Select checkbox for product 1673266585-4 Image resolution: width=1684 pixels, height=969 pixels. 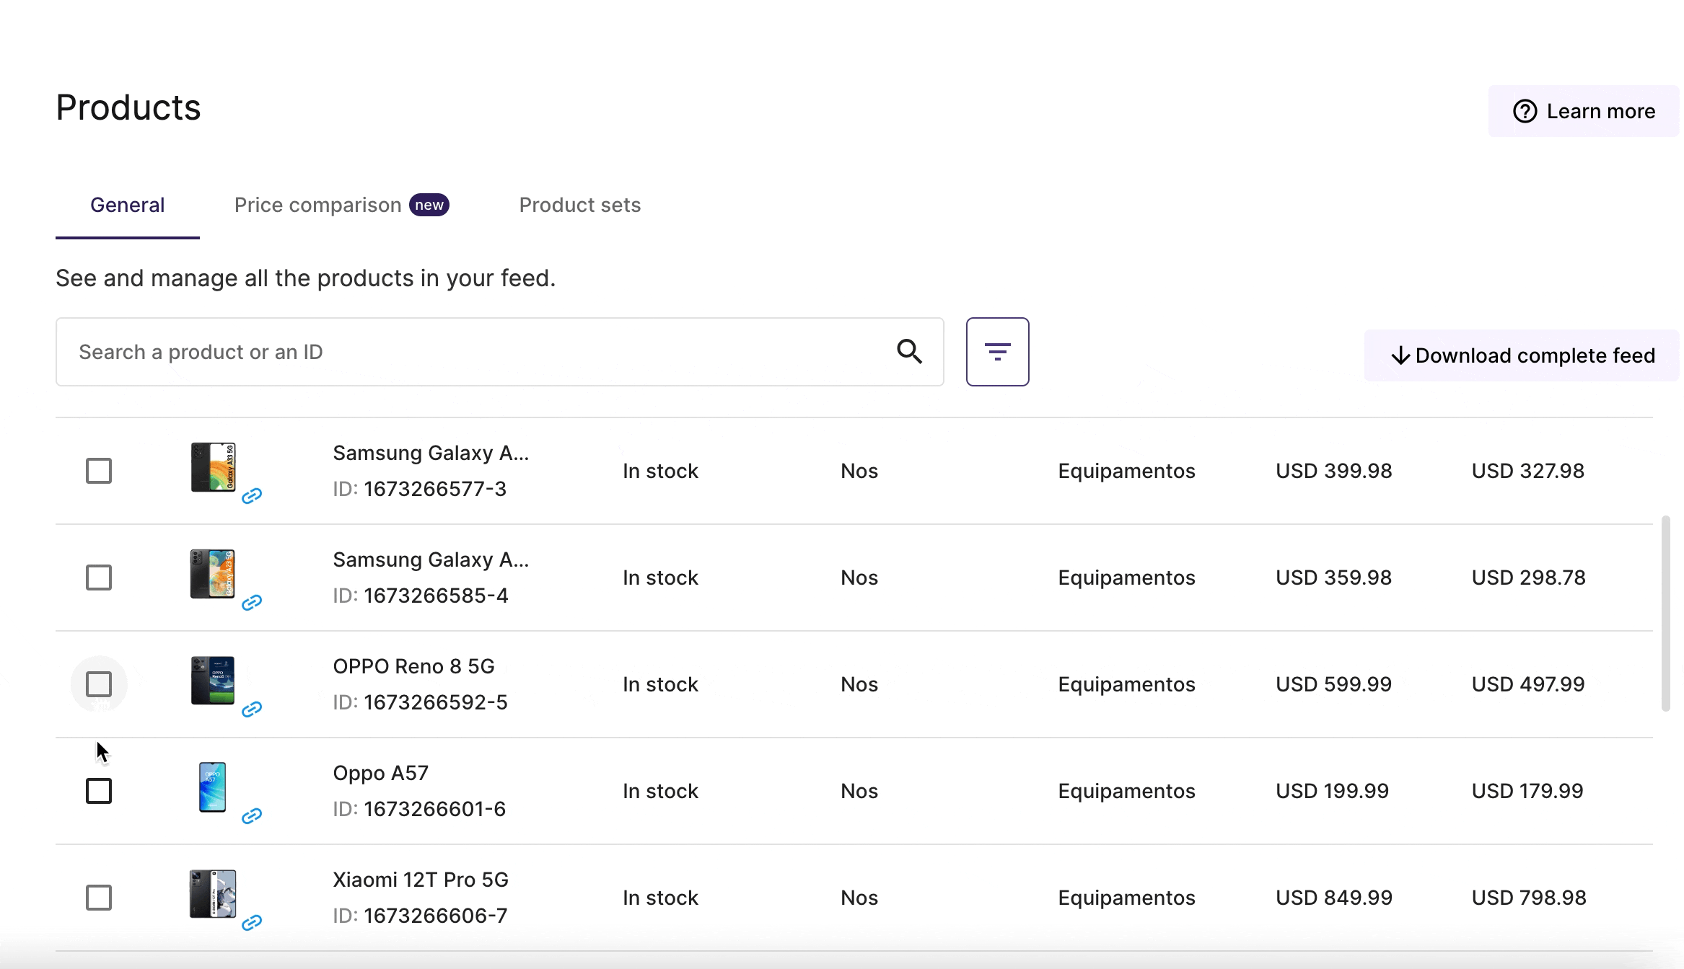pos(99,578)
